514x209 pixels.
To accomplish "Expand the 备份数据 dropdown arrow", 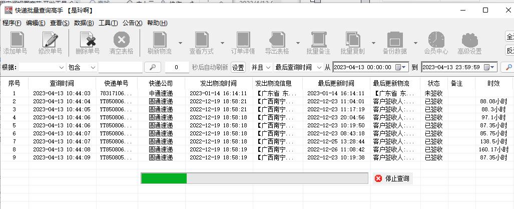I will click(x=415, y=43).
